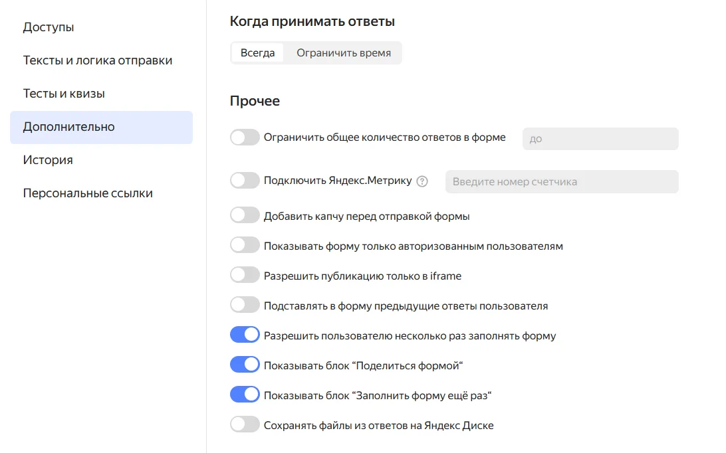Open the 'Доступы' settings section
Image resolution: width=726 pixels, height=453 pixels.
click(x=49, y=27)
